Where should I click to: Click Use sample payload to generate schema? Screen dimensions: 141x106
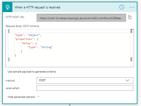32,72
